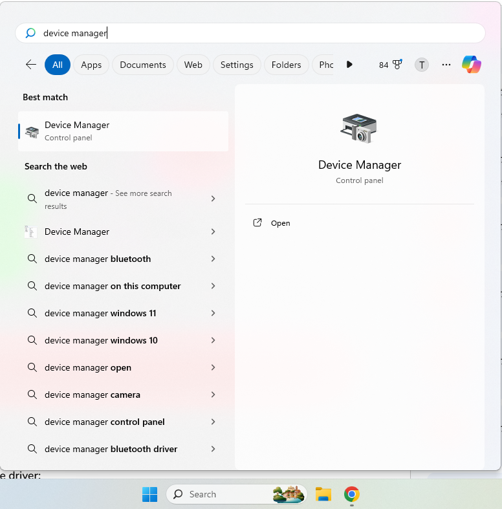The image size is (502, 509).
Task: Select the Device Manager best match result
Action: 123,131
